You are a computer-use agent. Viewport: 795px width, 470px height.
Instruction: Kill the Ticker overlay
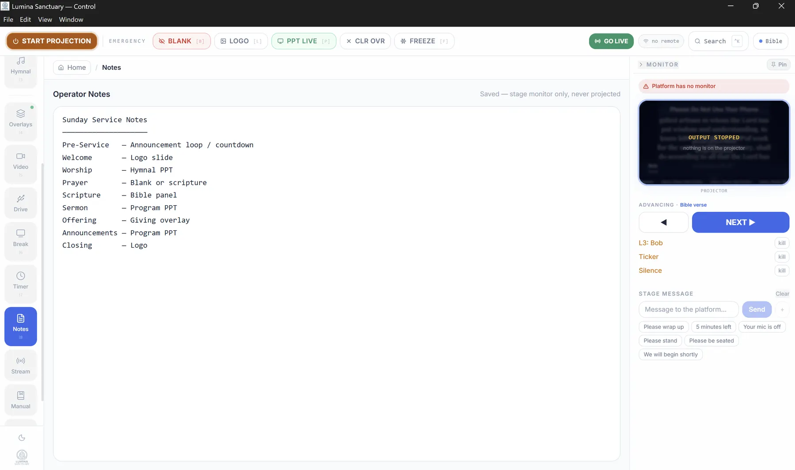[782, 257]
